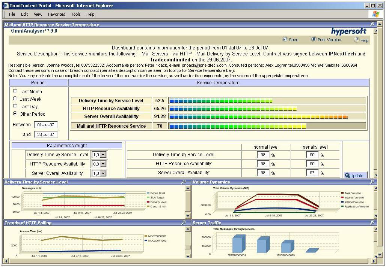Click the MSQ20060101 legend entry

155,236
